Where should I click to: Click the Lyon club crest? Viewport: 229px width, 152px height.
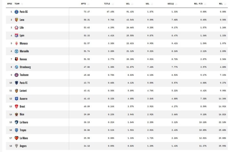click(16, 35)
